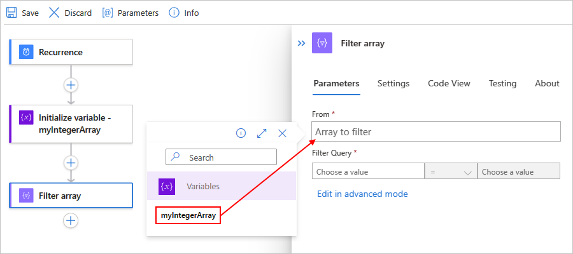
Task: Open the Code View tab
Action: [x=449, y=83]
